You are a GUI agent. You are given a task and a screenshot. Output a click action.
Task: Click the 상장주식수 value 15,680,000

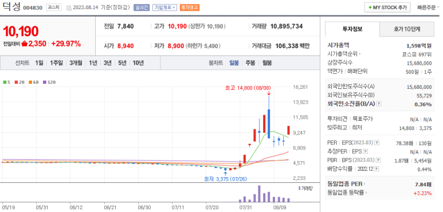tap(420, 62)
